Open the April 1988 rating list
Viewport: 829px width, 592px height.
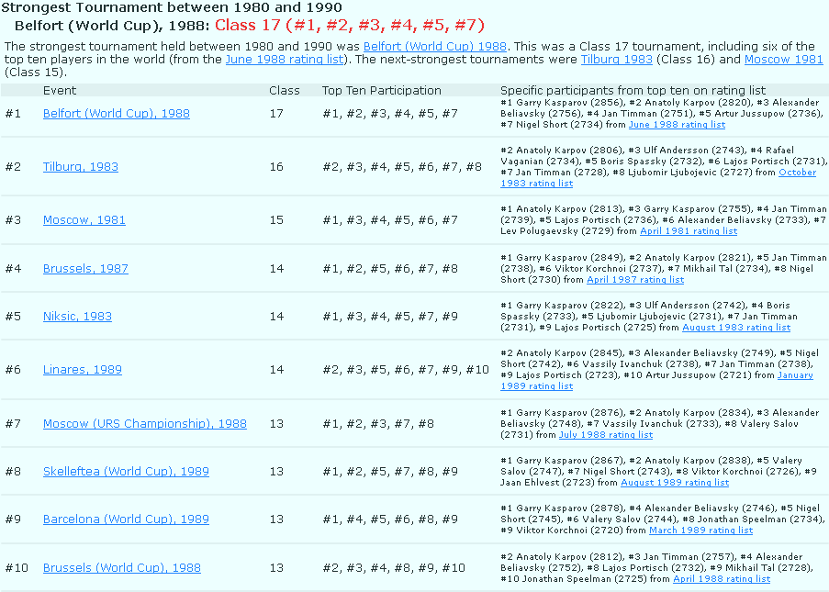721,579
